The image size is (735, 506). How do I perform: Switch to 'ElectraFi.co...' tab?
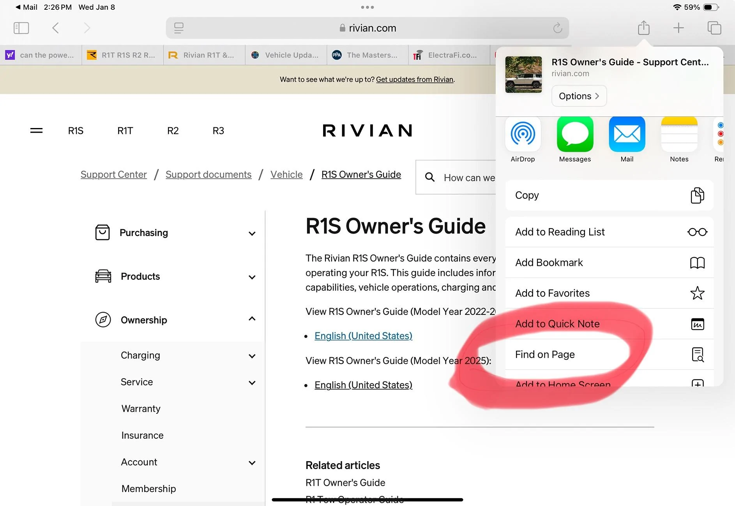449,55
